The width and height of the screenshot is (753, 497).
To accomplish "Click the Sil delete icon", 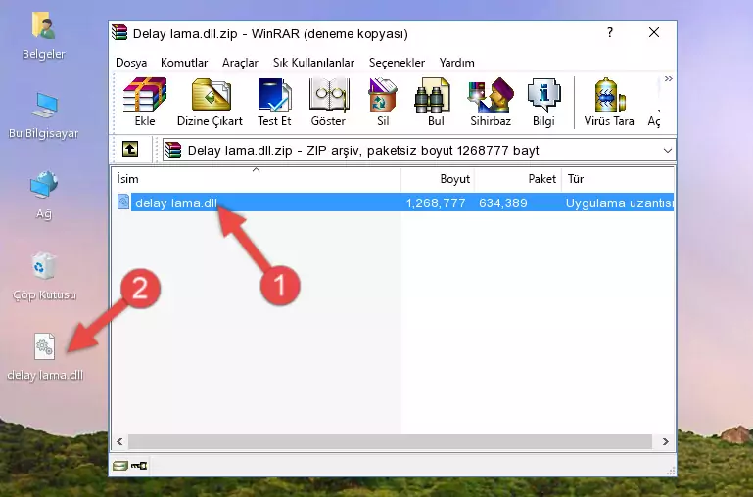I will point(383,102).
